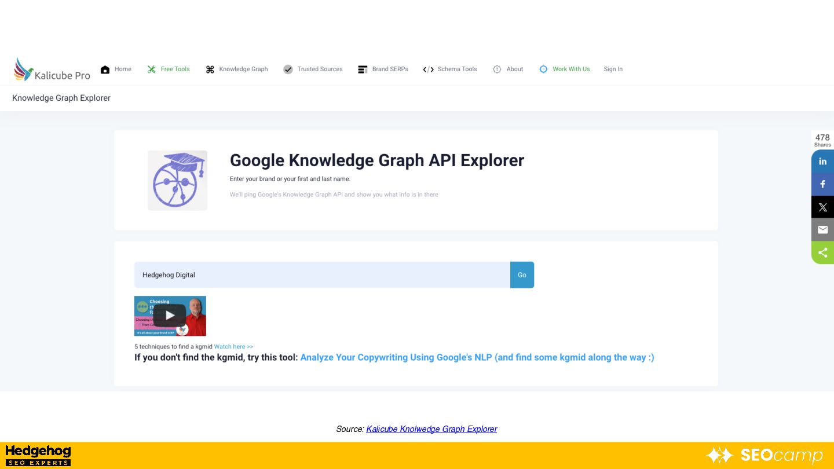Screen dimensions: 834x469
Task: Click the Schema Tools code icon
Action: pyautogui.click(x=428, y=69)
